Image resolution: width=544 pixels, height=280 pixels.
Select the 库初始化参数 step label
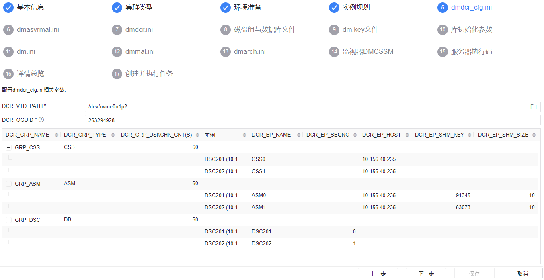pyautogui.click(x=472, y=30)
